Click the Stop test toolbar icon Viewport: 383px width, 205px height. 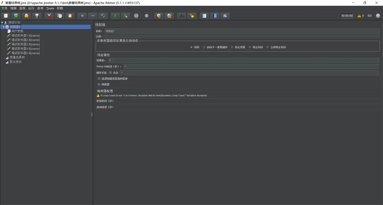[136, 16]
